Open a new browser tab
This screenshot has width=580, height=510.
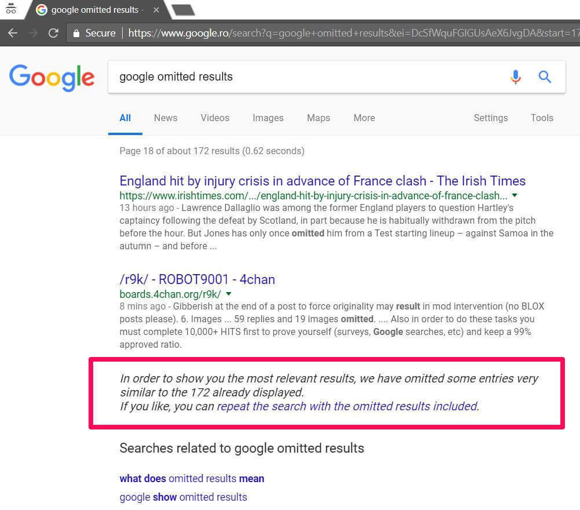pyautogui.click(x=183, y=10)
